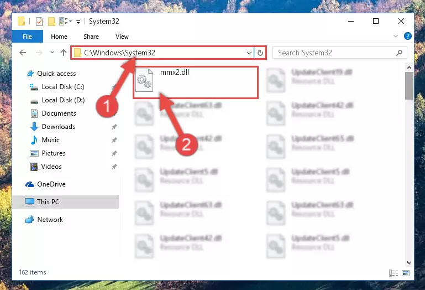Click the Search System32 field
Image resolution: width=425 pixels, height=290 pixels.
[x=339, y=53]
